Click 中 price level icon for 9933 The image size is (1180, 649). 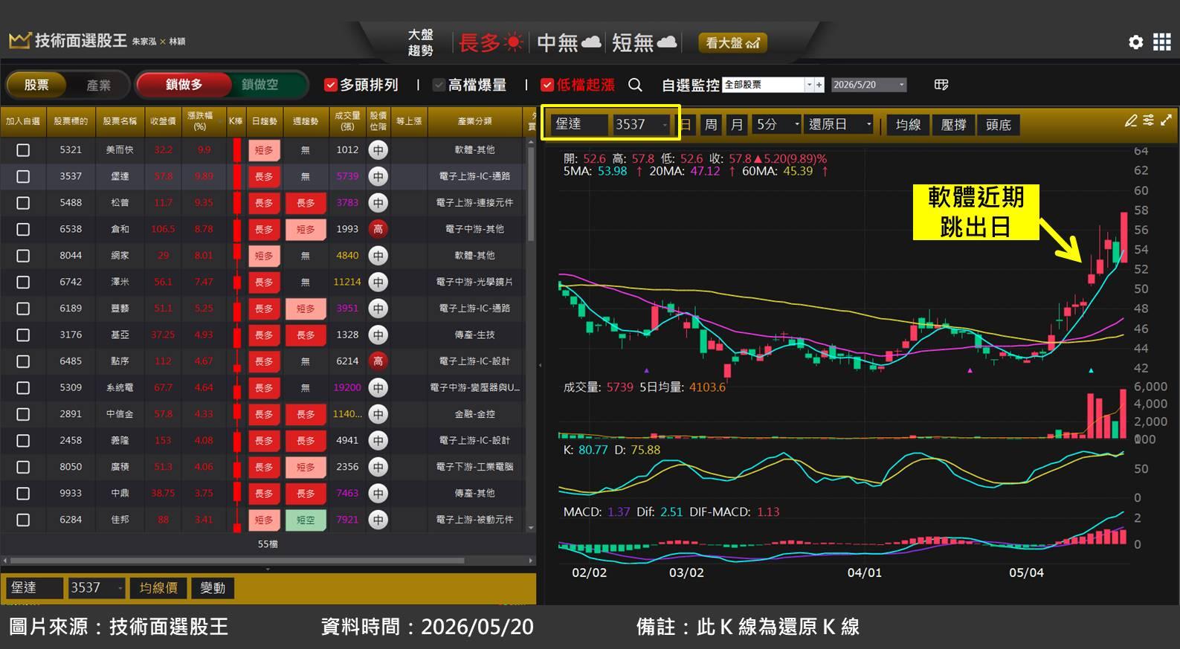[x=378, y=493]
